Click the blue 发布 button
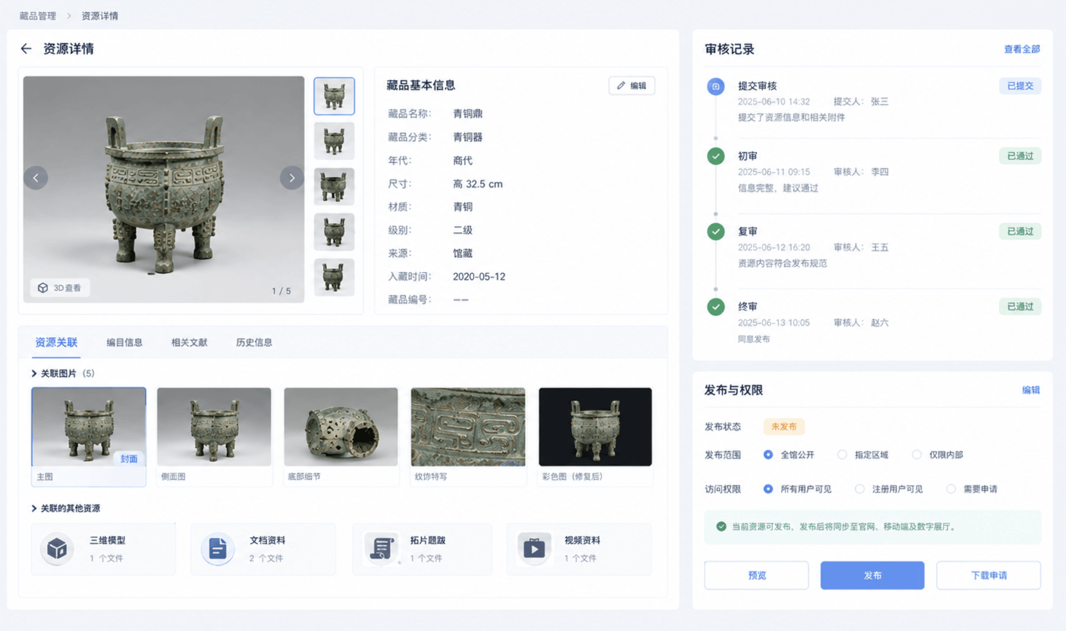The image size is (1066, 631). pos(872,575)
